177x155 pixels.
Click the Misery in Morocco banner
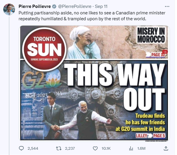(151, 35)
